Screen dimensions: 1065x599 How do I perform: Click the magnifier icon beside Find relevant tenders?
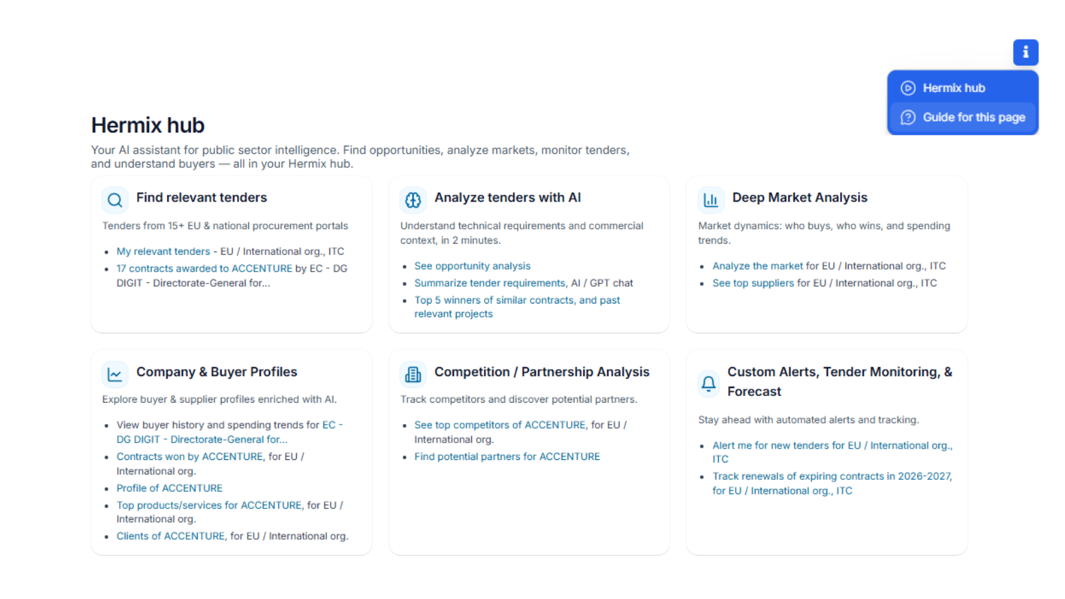[114, 200]
